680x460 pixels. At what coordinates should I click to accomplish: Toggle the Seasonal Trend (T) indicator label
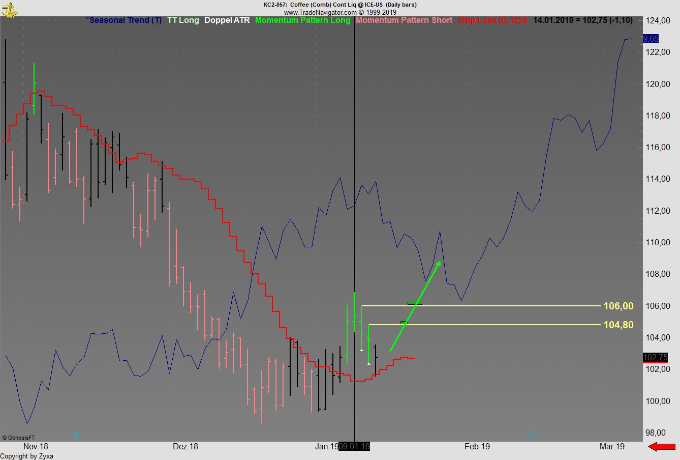point(125,20)
